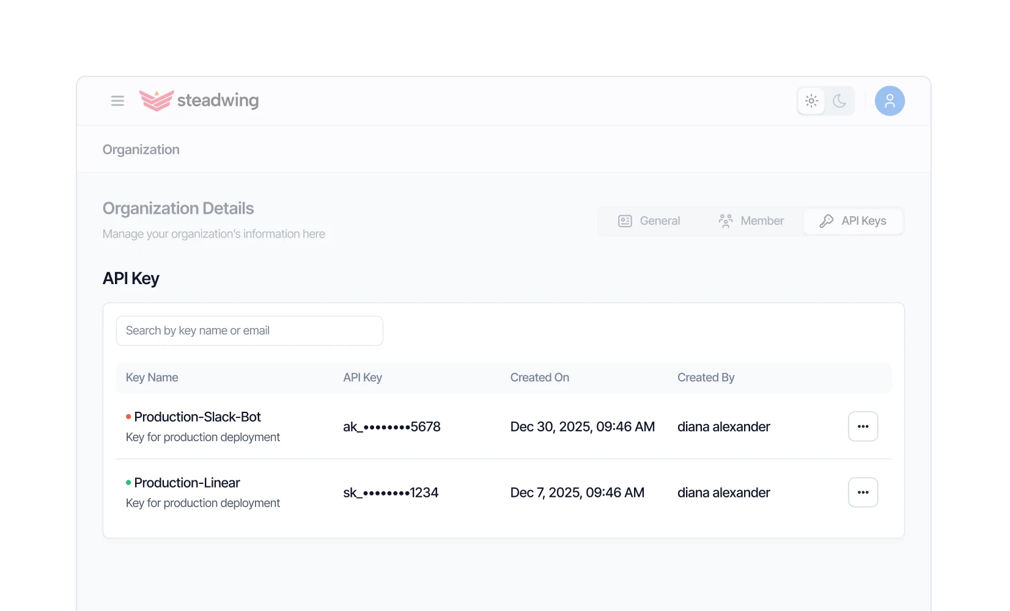Screen dimensions: 1010x611
Task: Click the green status dot of Production-Linear
Action: coord(128,483)
